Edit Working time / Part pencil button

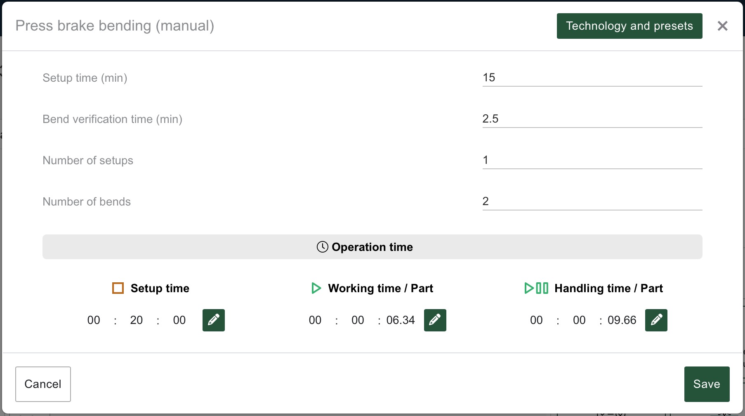click(435, 320)
